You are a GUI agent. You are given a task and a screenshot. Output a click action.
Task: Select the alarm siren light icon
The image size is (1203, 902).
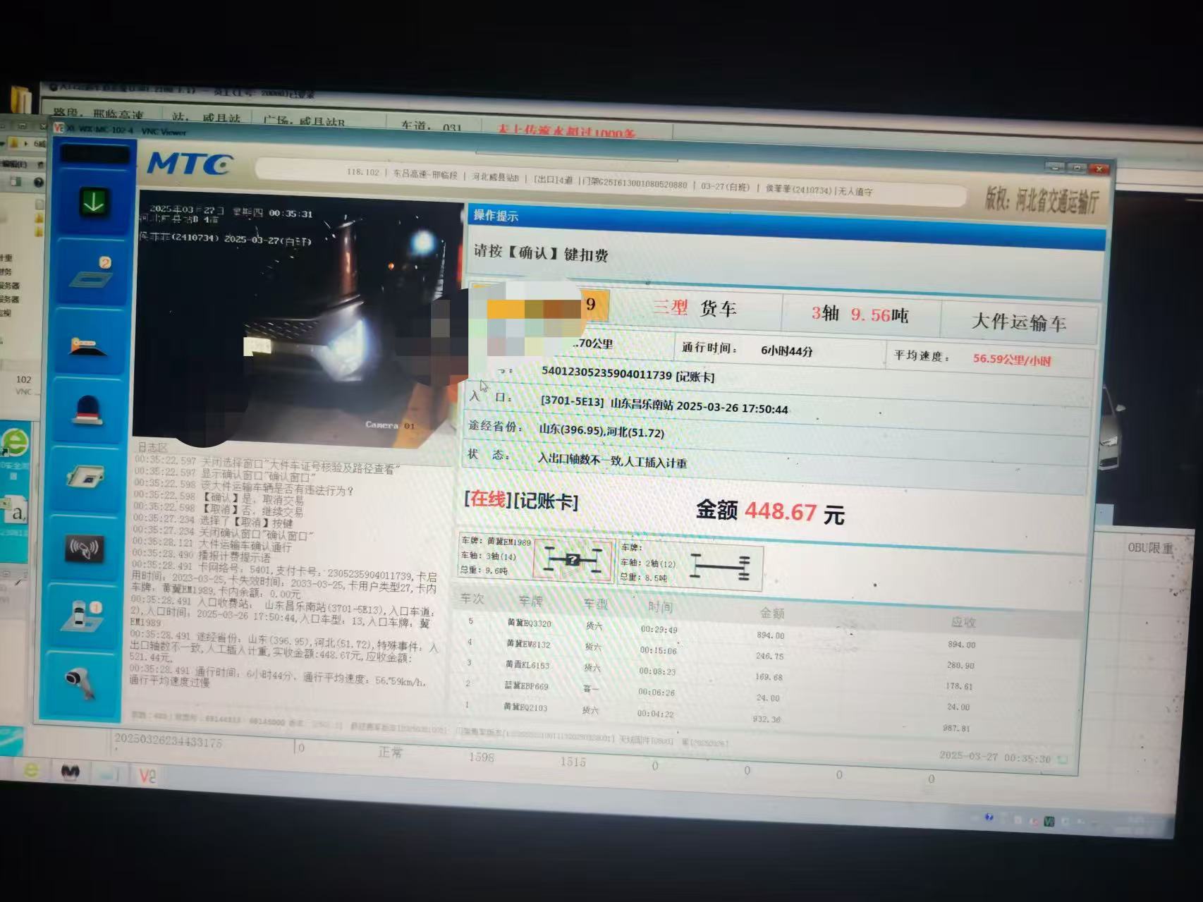(x=87, y=410)
